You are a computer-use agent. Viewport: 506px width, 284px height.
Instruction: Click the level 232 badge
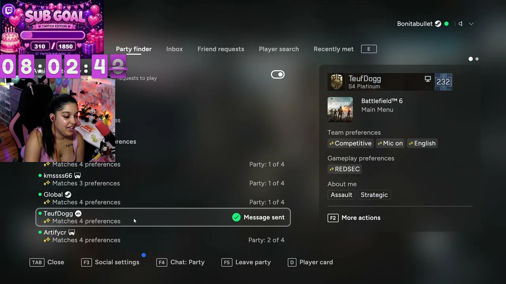pos(443,82)
